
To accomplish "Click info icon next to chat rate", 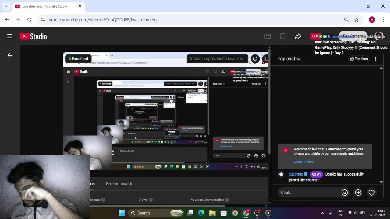I will 103,200.
